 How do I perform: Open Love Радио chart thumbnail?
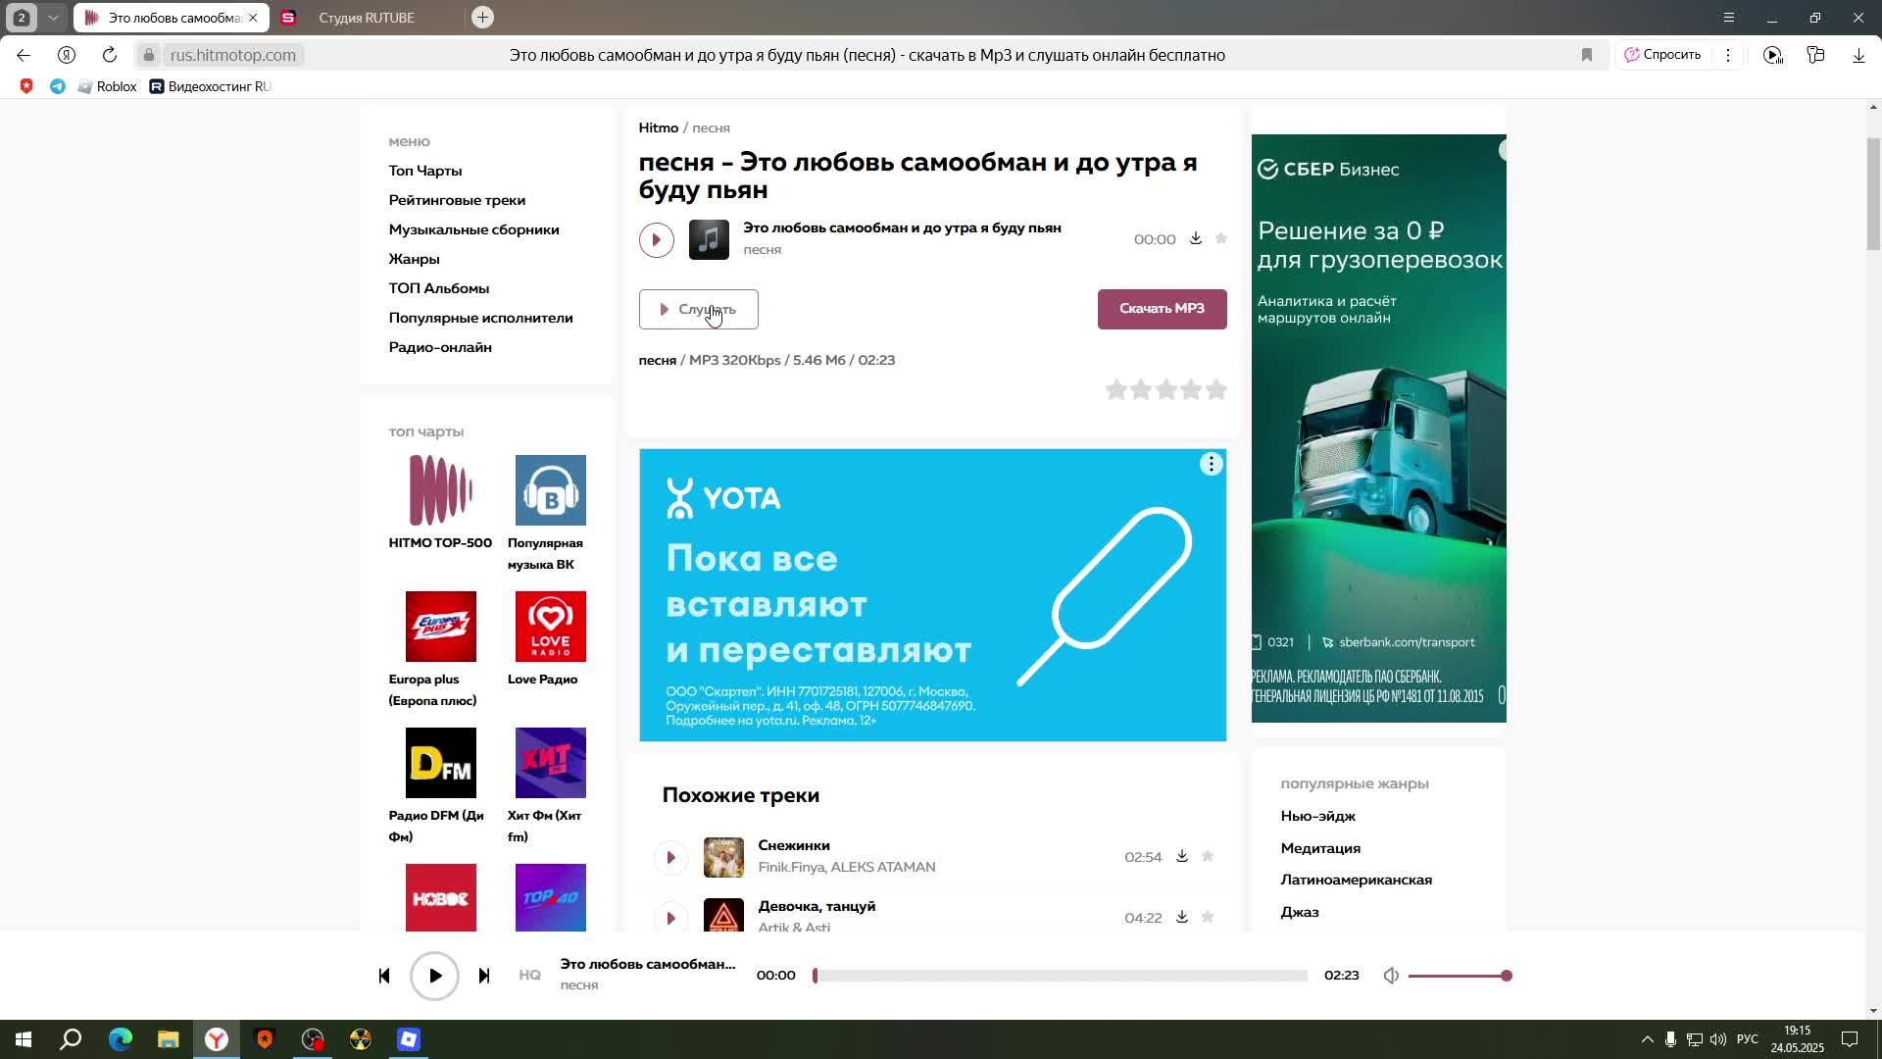pyautogui.click(x=551, y=627)
